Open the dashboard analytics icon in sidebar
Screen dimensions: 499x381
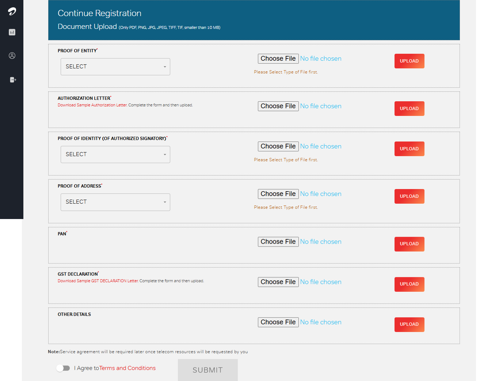pyautogui.click(x=12, y=32)
